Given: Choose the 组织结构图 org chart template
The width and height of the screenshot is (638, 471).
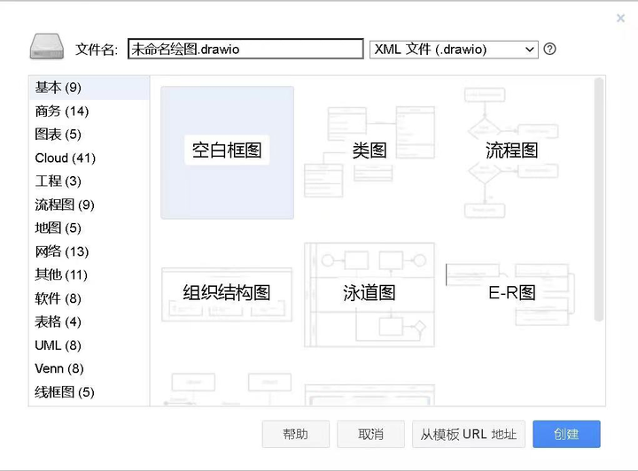Looking at the screenshot, I should (227, 294).
